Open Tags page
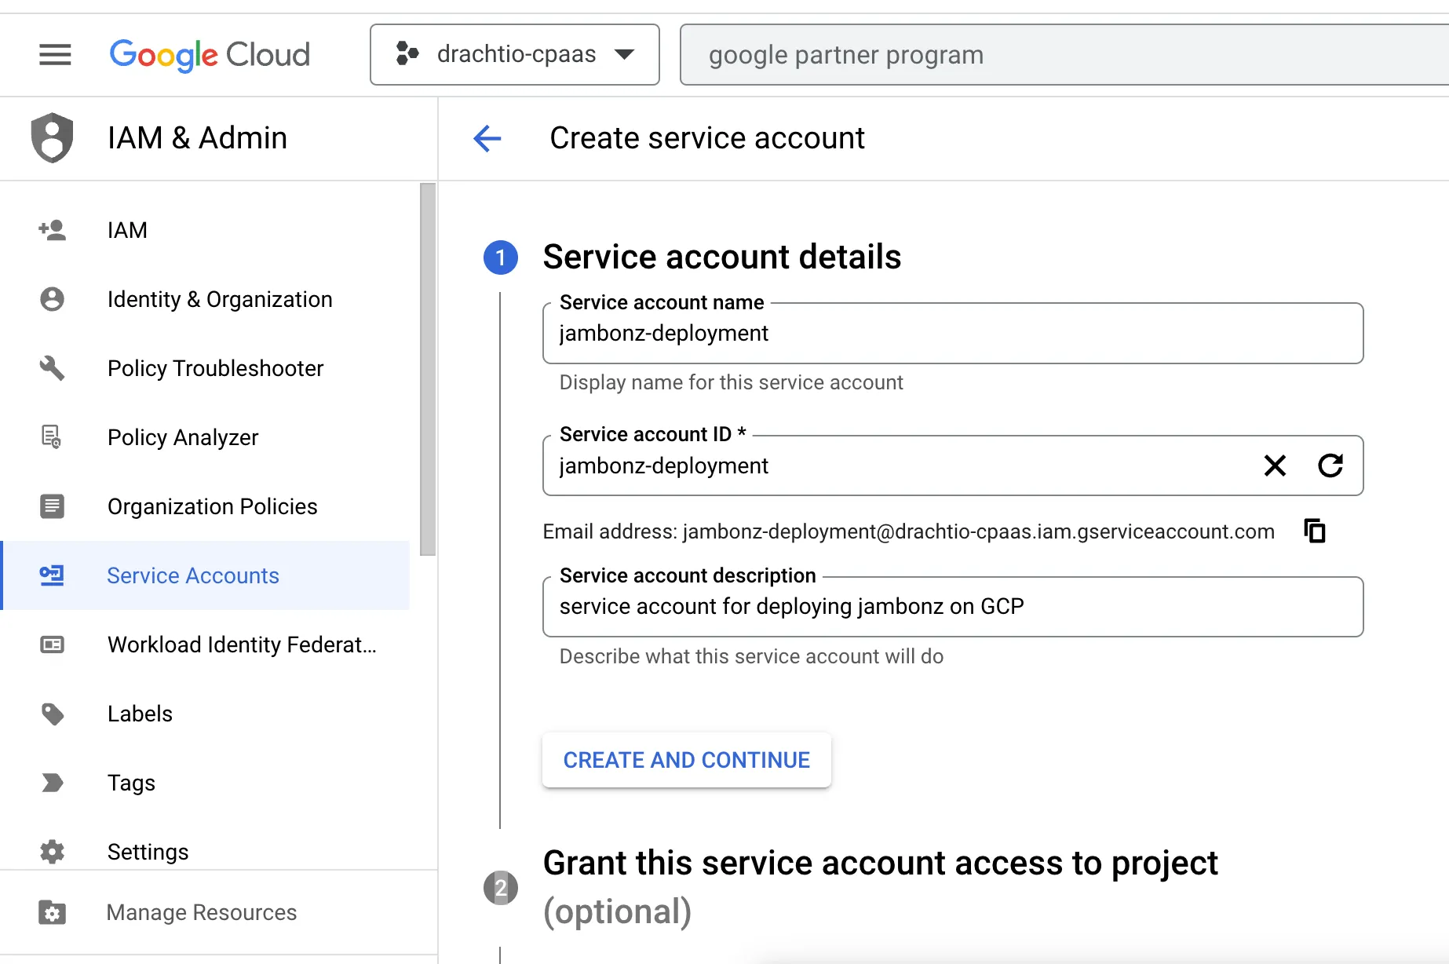Viewport: 1449px width, 964px height. pos(205,783)
